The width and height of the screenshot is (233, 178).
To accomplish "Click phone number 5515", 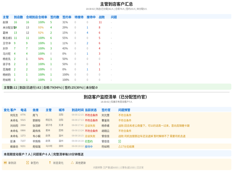I will [23, 120].
